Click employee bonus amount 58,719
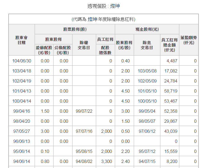203x168 pixels. tap(171, 91)
